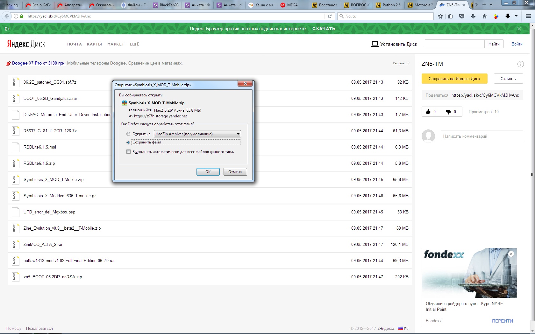Open the МАРКЕТ menu item
Image resolution: width=535 pixels, height=334 pixels.
pyautogui.click(x=116, y=44)
